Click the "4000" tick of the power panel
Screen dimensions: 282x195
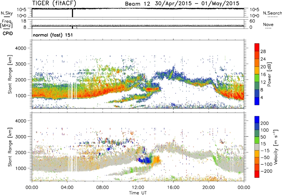(x=20, y=48)
